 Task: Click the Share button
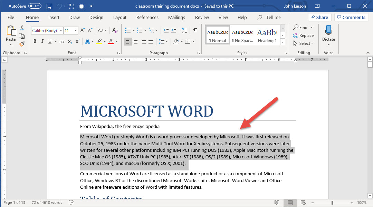pyautogui.click(x=319, y=17)
